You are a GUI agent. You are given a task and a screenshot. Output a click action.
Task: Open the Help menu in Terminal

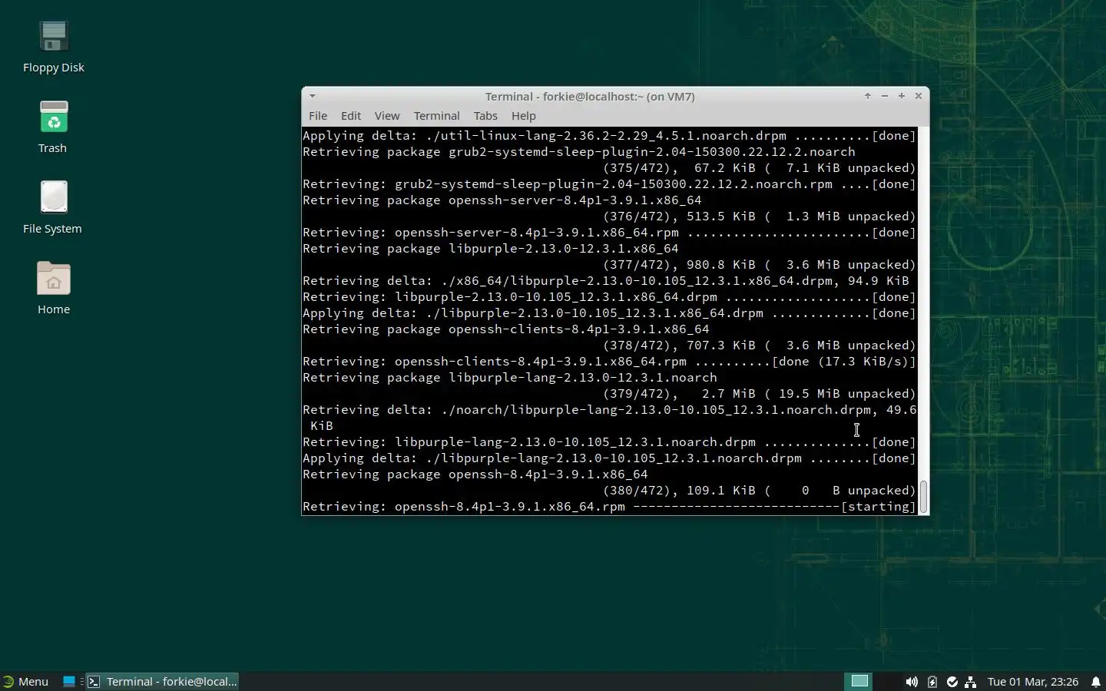(523, 116)
